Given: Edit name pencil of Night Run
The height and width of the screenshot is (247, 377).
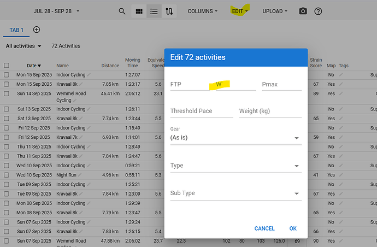Looking at the screenshot, I should click(x=80, y=175).
